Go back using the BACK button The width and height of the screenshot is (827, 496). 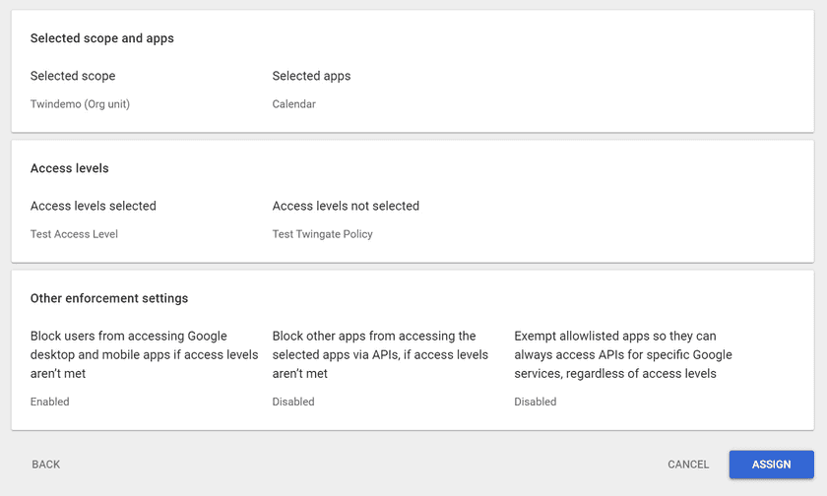click(46, 465)
